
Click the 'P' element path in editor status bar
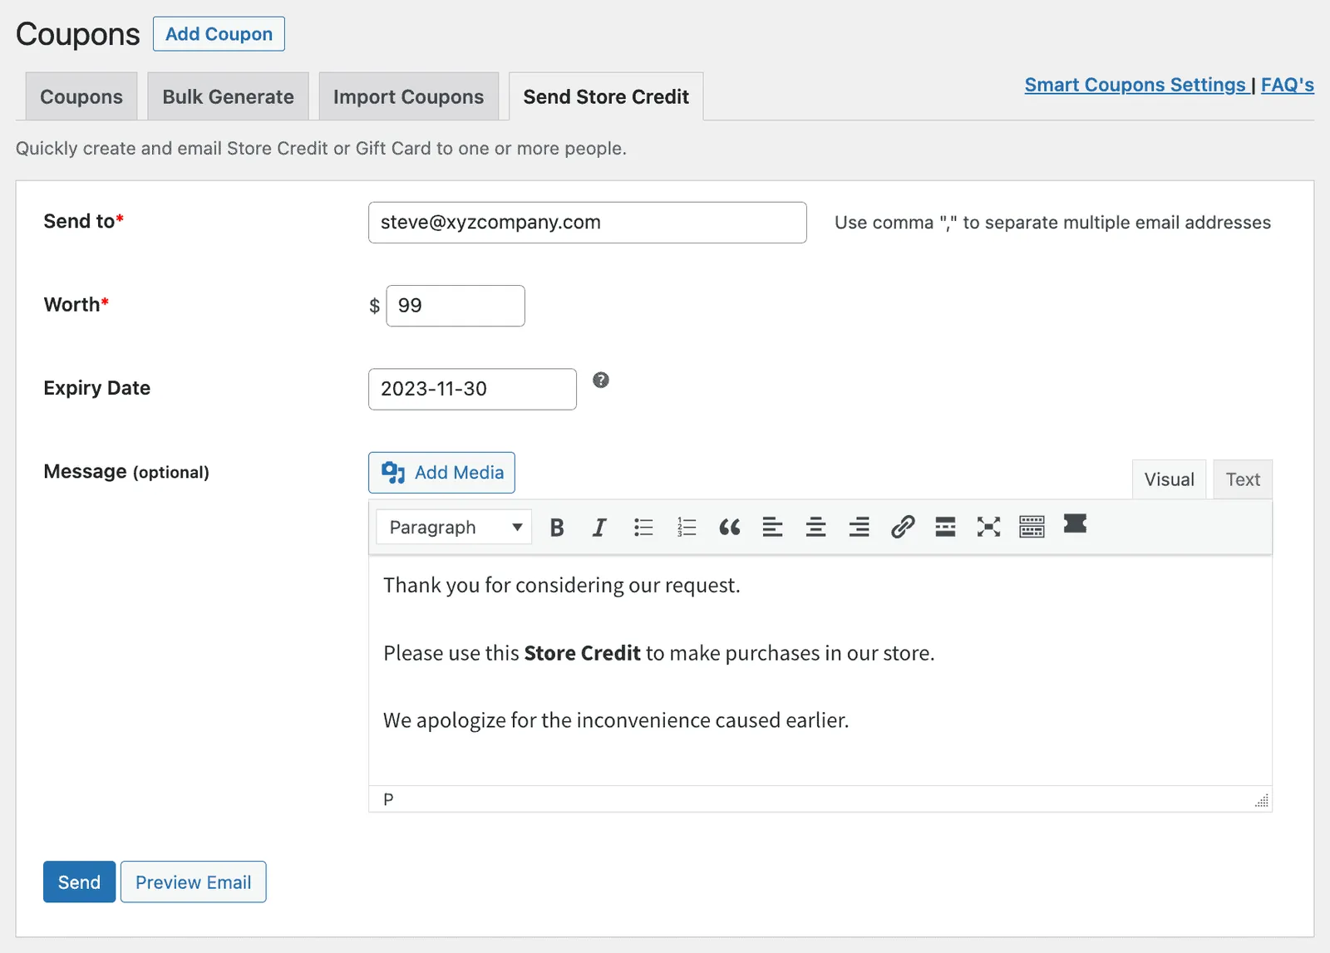pyautogui.click(x=388, y=799)
